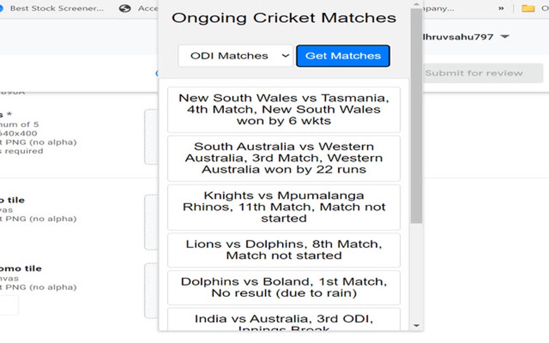Expand the account menu arrow beside dhruvsahu797

click(505, 37)
